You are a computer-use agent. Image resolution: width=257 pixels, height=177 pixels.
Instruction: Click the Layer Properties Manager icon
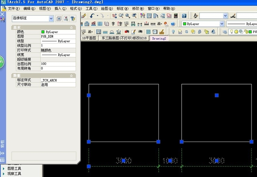pyautogui.click(x=225, y=31)
